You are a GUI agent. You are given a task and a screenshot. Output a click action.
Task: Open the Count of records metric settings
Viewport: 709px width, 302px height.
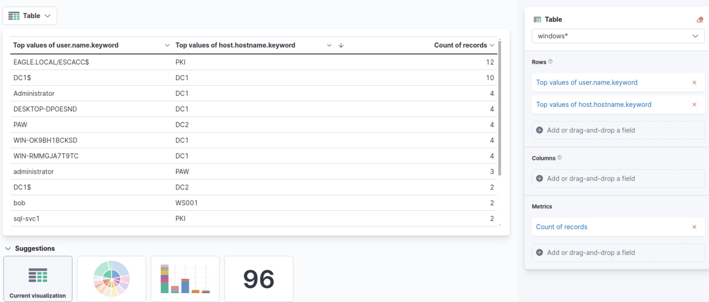pyautogui.click(x=561, y=227)
